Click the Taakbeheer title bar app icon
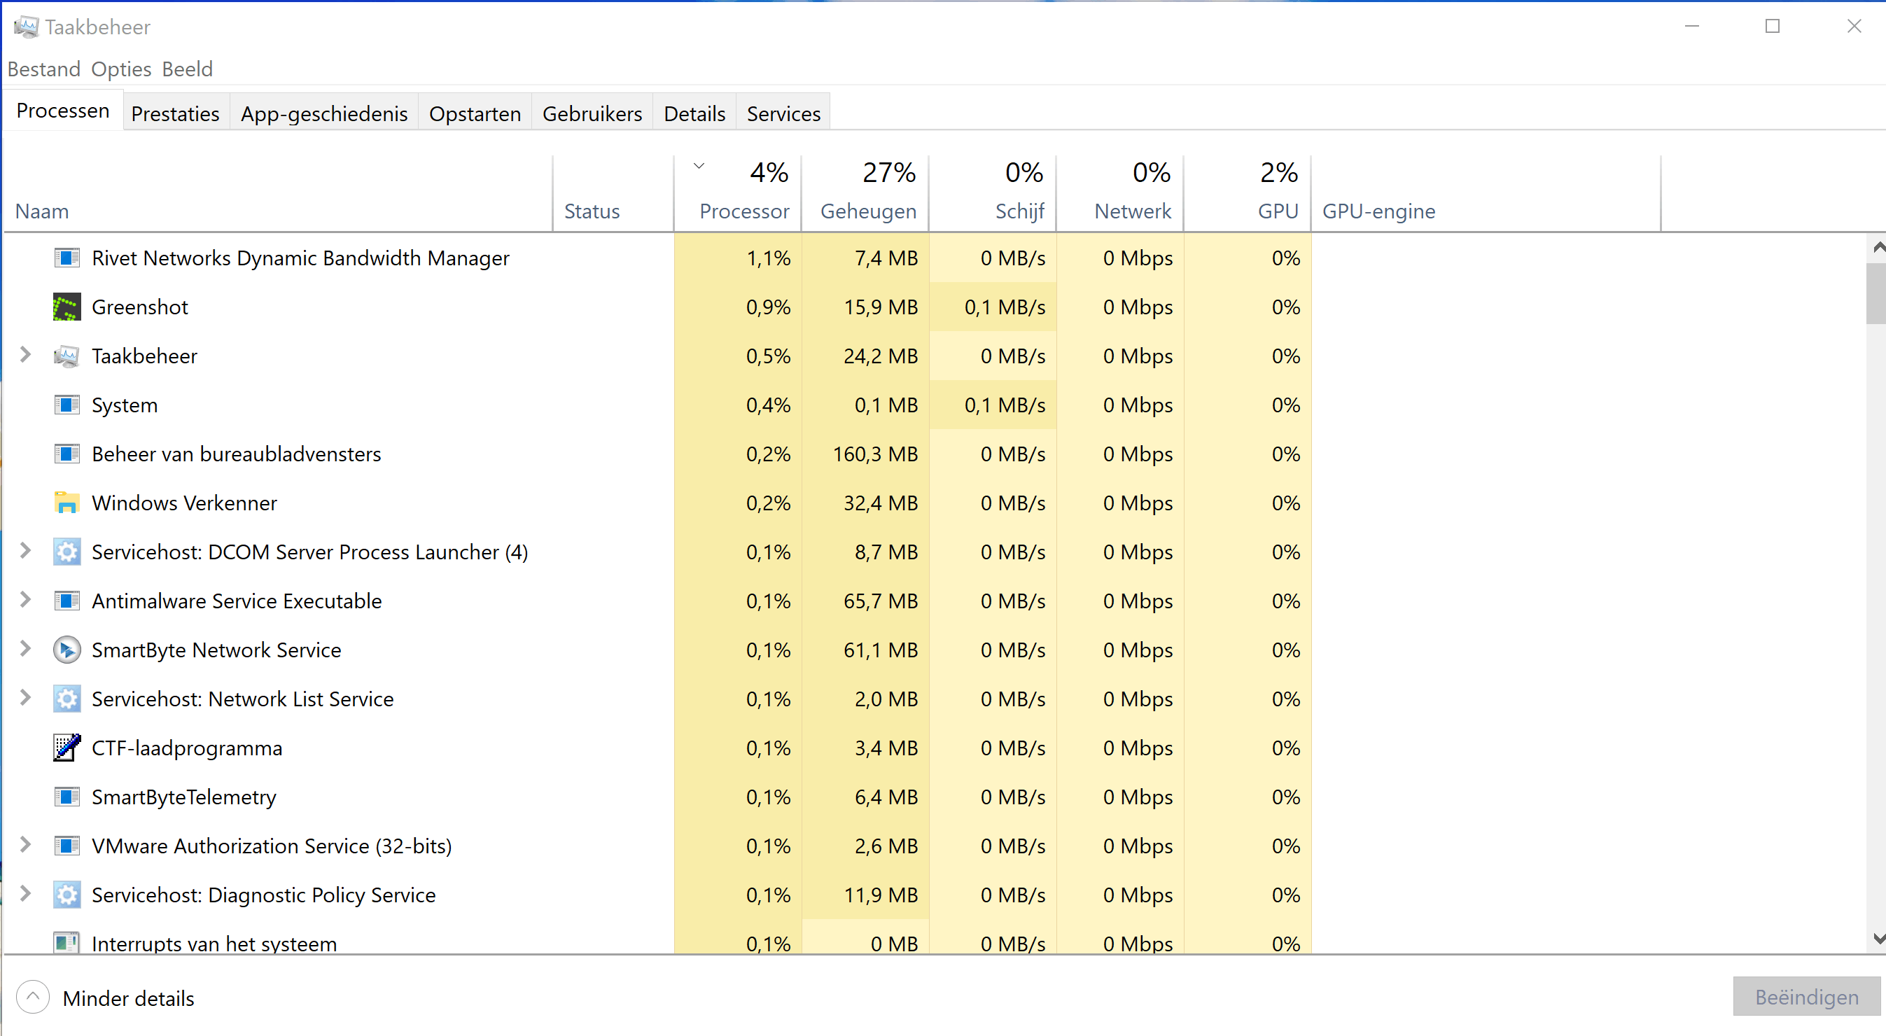This screenshot has width=1886, height=1036. (x=27, y=27)
